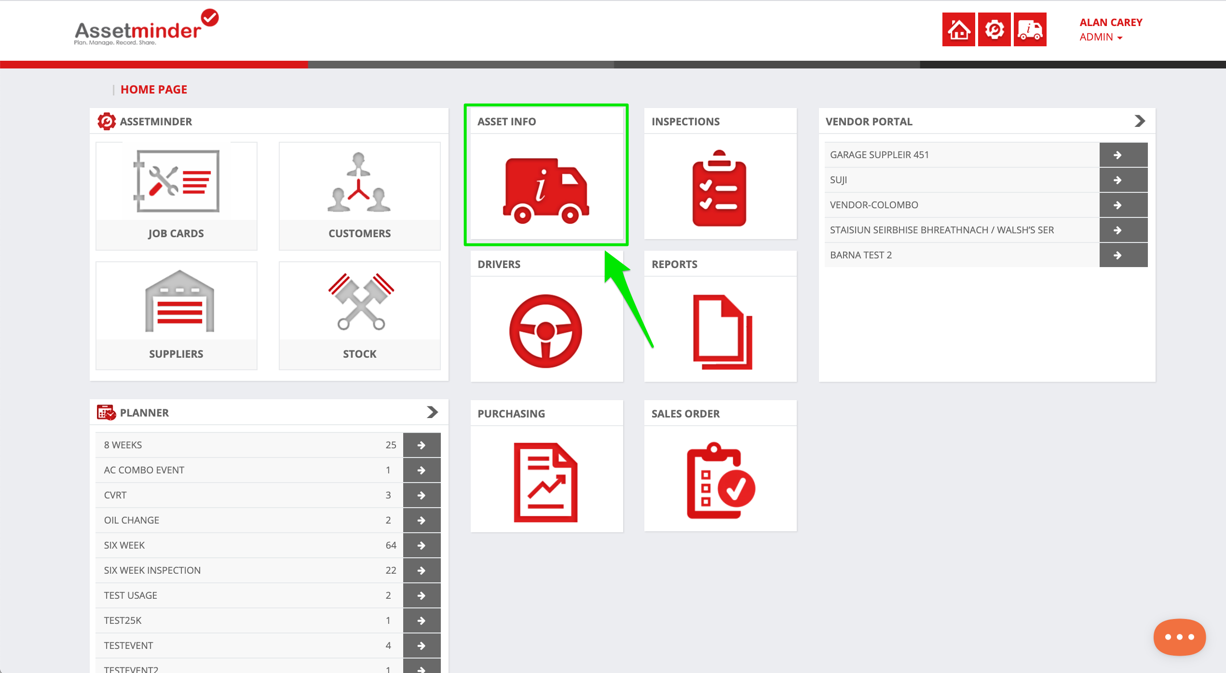
Task: Click the Assetminder gear icon in header
Action: pyautogui.click(x=994, y=29)
